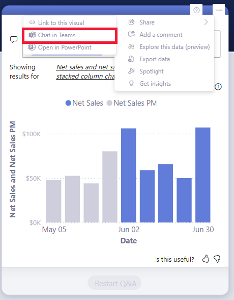234x300 pixels.
Task: Select the blue Jun 02 column
Action: coord(129,176)
